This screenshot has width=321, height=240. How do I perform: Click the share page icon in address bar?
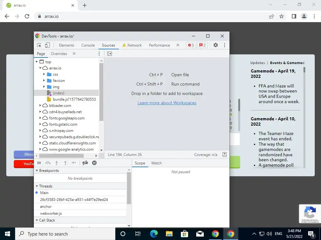[x=271, y=16]
